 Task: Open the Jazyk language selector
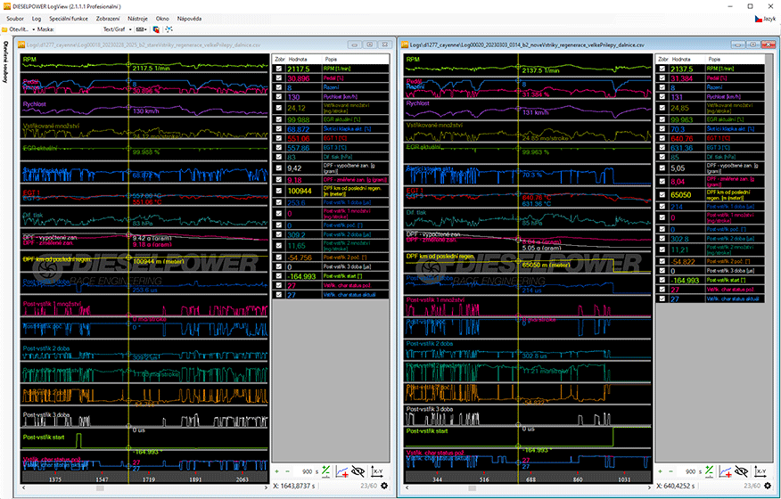[x=766, y=19]
